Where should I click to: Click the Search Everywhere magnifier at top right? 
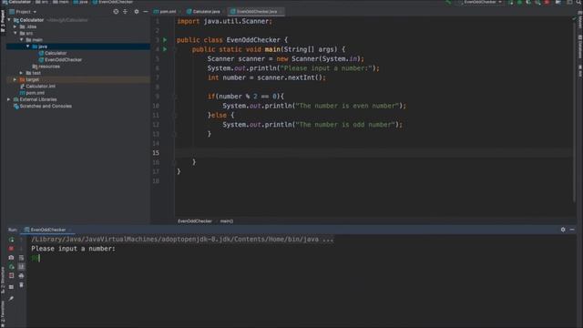(x=579, y=2)
